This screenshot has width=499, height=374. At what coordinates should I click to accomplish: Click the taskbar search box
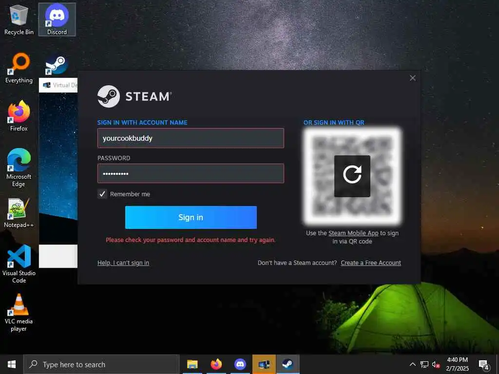pos(101,364)
